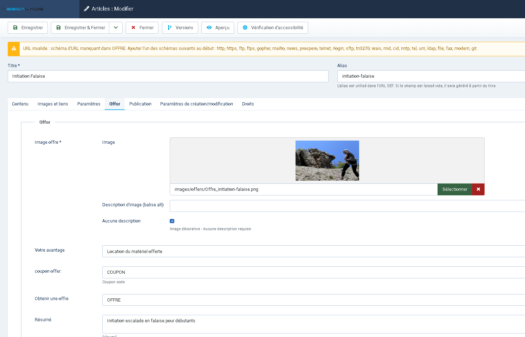Clear the selected image with red X
Image resolution: width=525 pixels, height=337 pixels.
coord(478,189)
